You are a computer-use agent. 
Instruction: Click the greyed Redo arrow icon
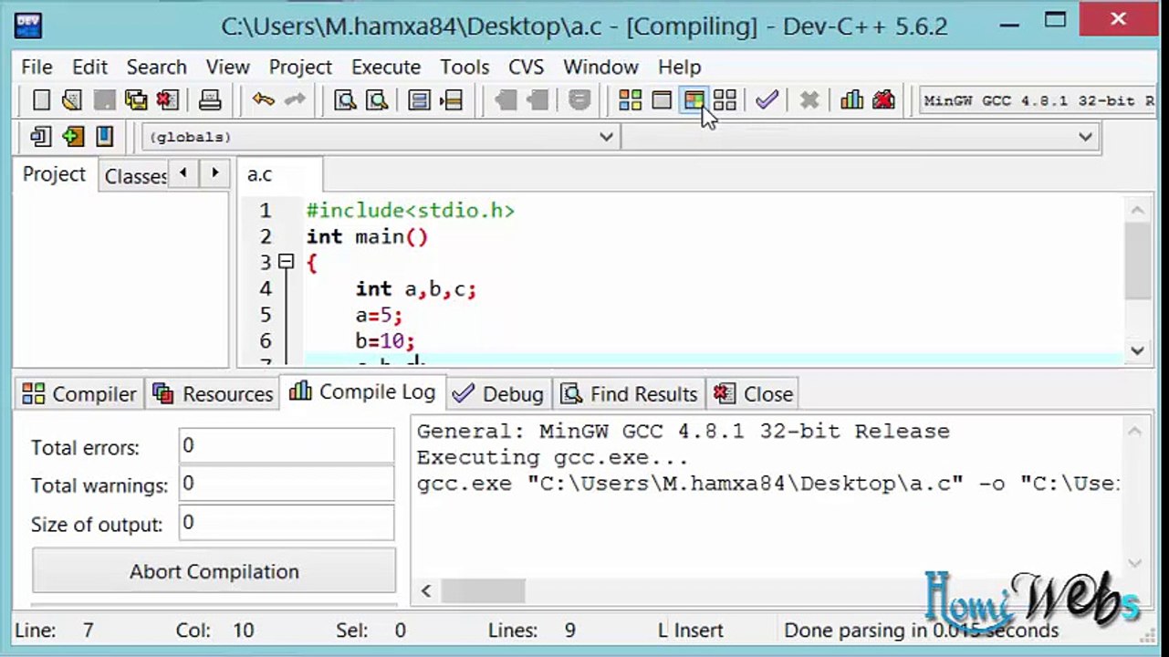294,100
